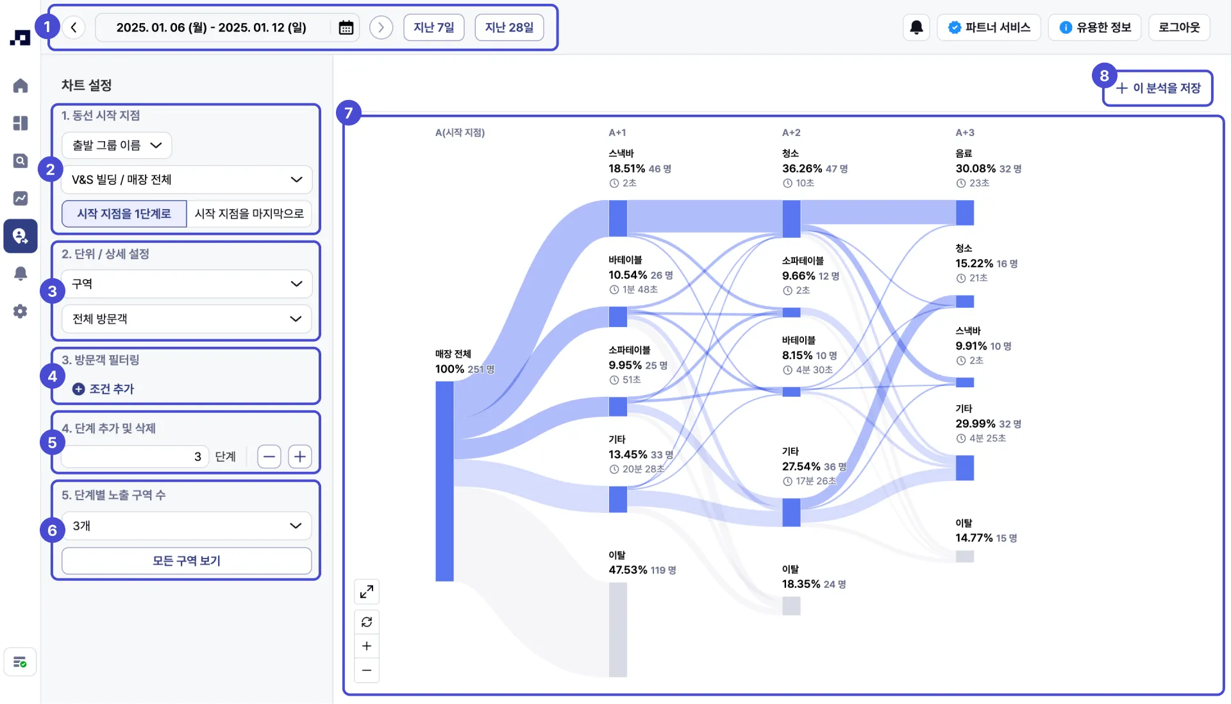The width and height of the screenshot is (1231, 704).
Task: Open notification bell in top bar
Action: pos(916,28)
